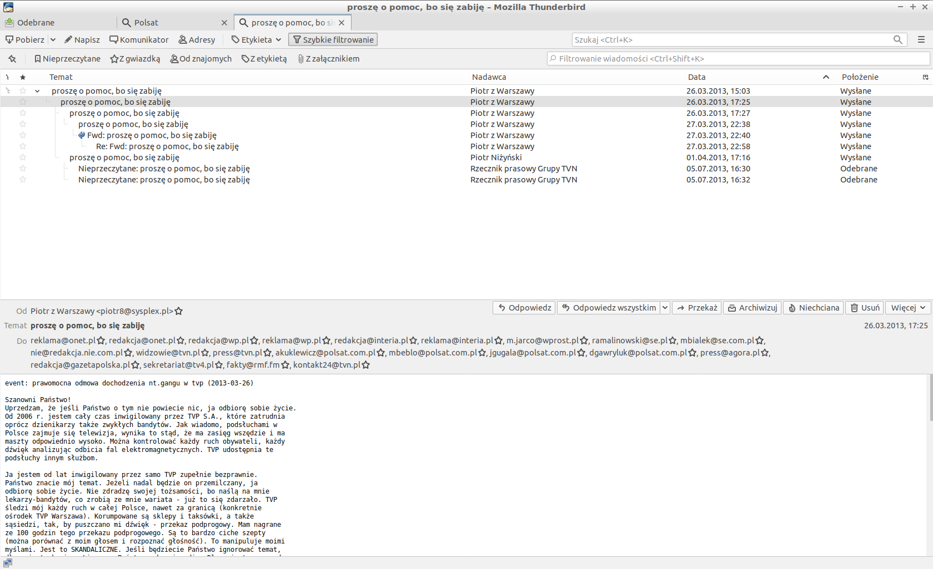Compose new message with Napisz
Screen dimensions: 933x569
click(x=82, y=40)
